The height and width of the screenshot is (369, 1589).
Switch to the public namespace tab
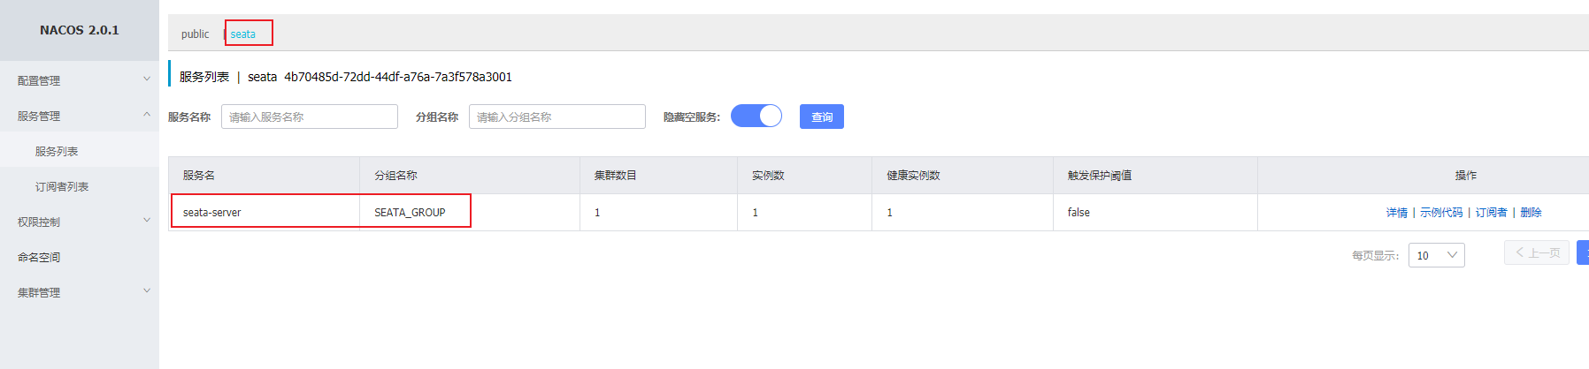195,34
